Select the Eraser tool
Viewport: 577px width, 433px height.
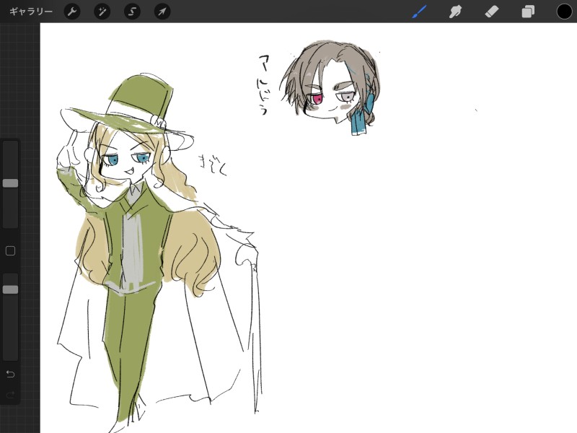[492, 12]
